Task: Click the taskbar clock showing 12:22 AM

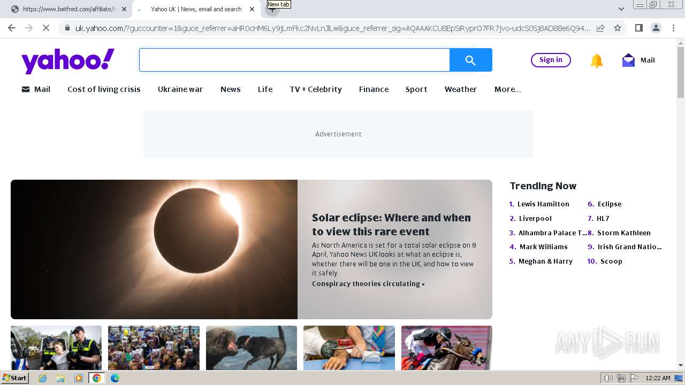Action: click(658, 378)
